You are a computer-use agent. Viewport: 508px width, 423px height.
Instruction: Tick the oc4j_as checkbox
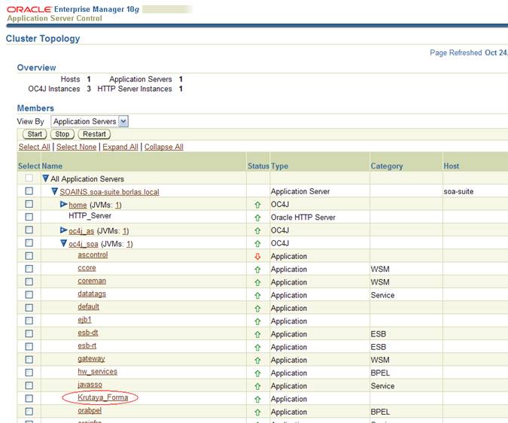tap(29, 230)
